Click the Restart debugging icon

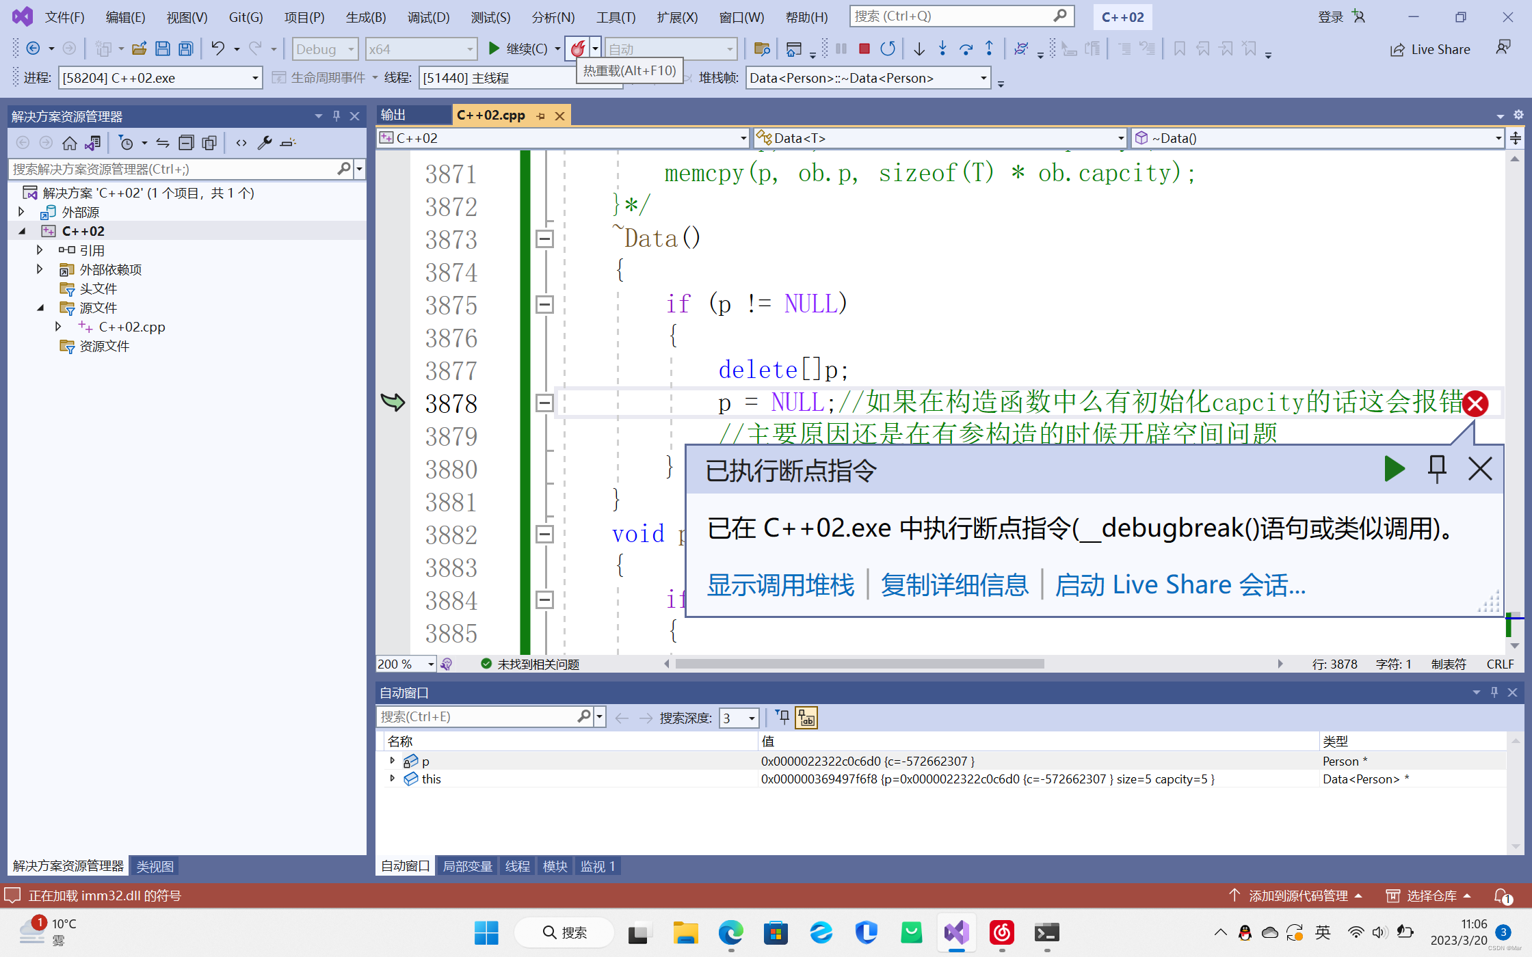tap(888, 49)
